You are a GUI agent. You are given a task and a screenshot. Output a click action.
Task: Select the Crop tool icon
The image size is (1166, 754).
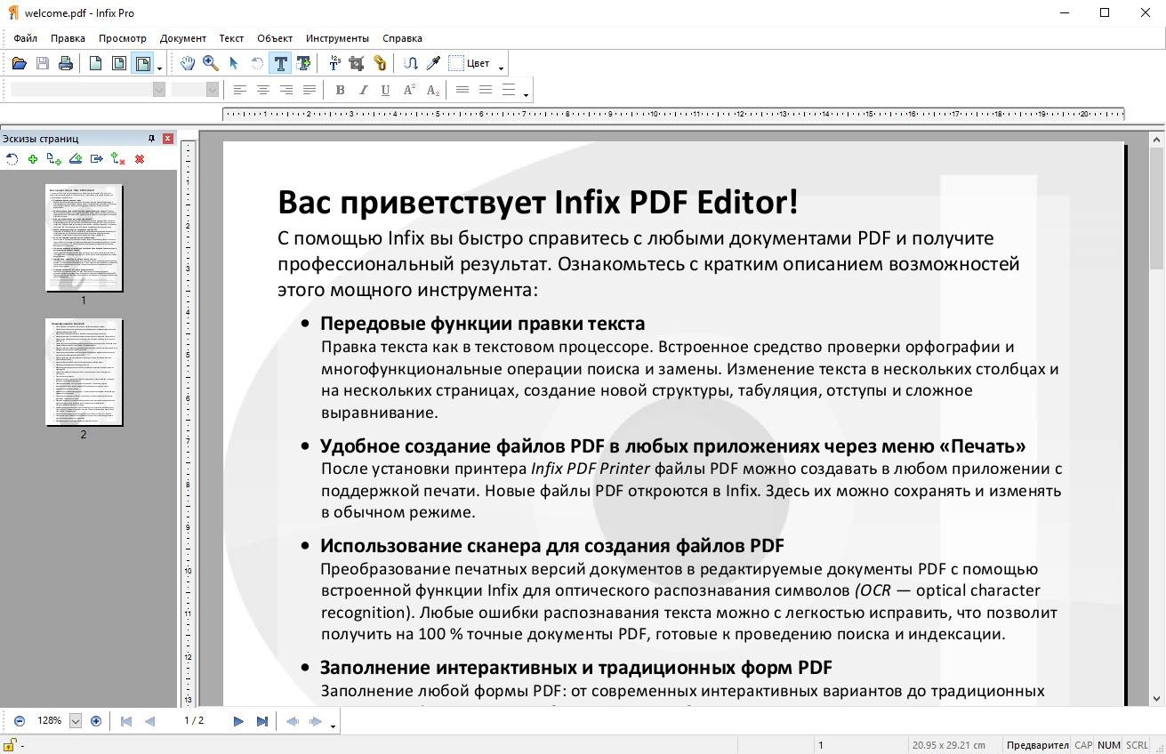tap(357, 63)
